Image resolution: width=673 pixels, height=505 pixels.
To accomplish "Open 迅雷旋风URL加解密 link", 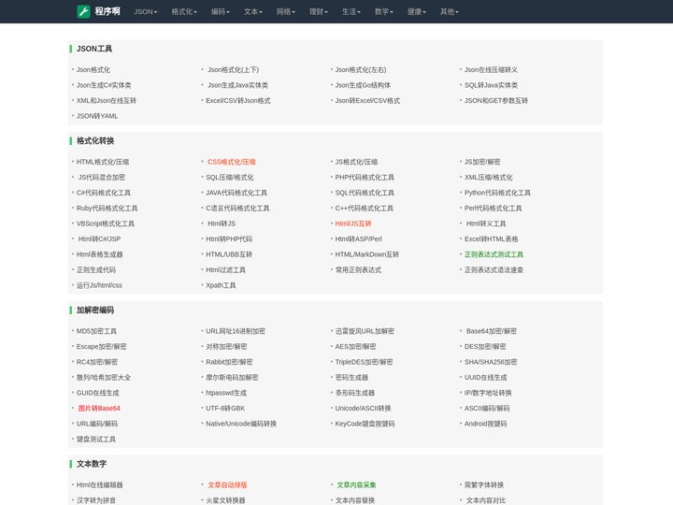I will (x=365, y=331).
